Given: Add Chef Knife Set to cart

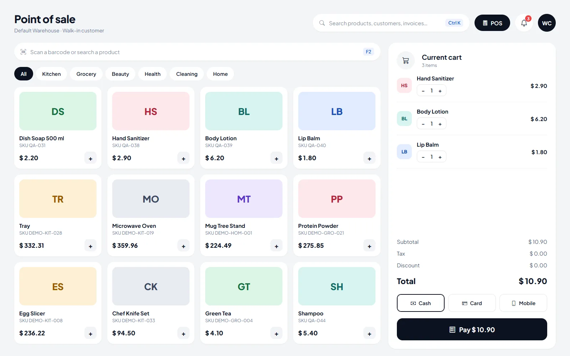Looking at the screenshot, I should click(183, 334).
